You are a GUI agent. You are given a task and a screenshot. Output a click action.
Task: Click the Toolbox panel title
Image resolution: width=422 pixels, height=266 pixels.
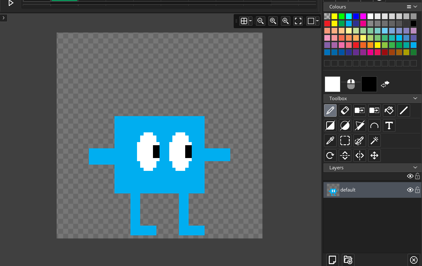coord(338,98)
